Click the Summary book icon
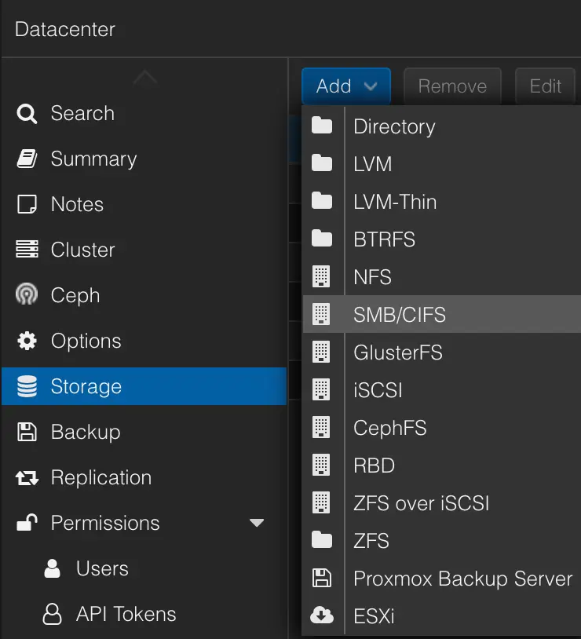This screenshot has width=581, height=639. (x=26, y=159)
